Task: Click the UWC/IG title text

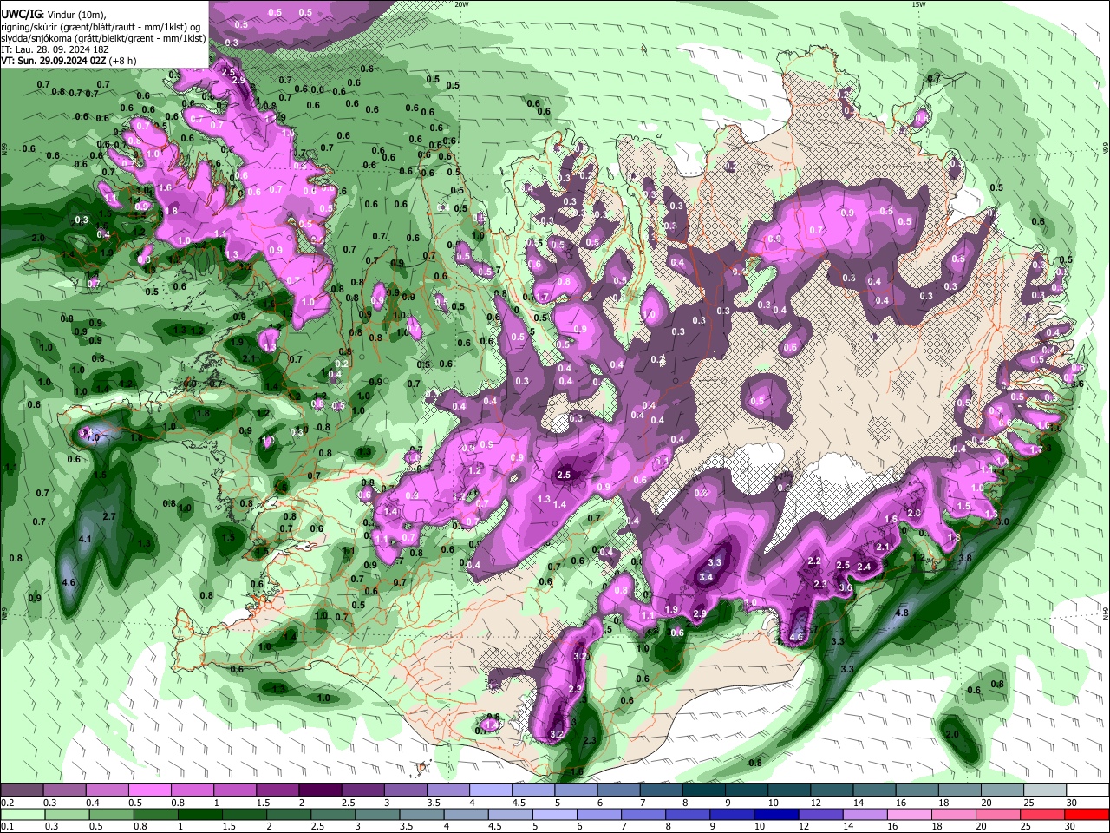Action: click(21, 14)
